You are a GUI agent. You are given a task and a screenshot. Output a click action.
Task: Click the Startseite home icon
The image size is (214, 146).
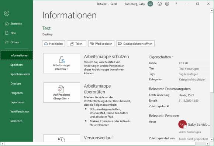[x=7, y=24]
